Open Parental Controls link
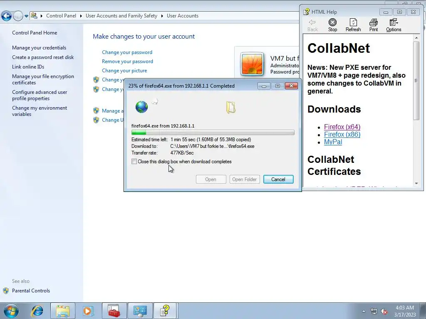This screenshot has width=426, height=319. [x=31, y=291]
